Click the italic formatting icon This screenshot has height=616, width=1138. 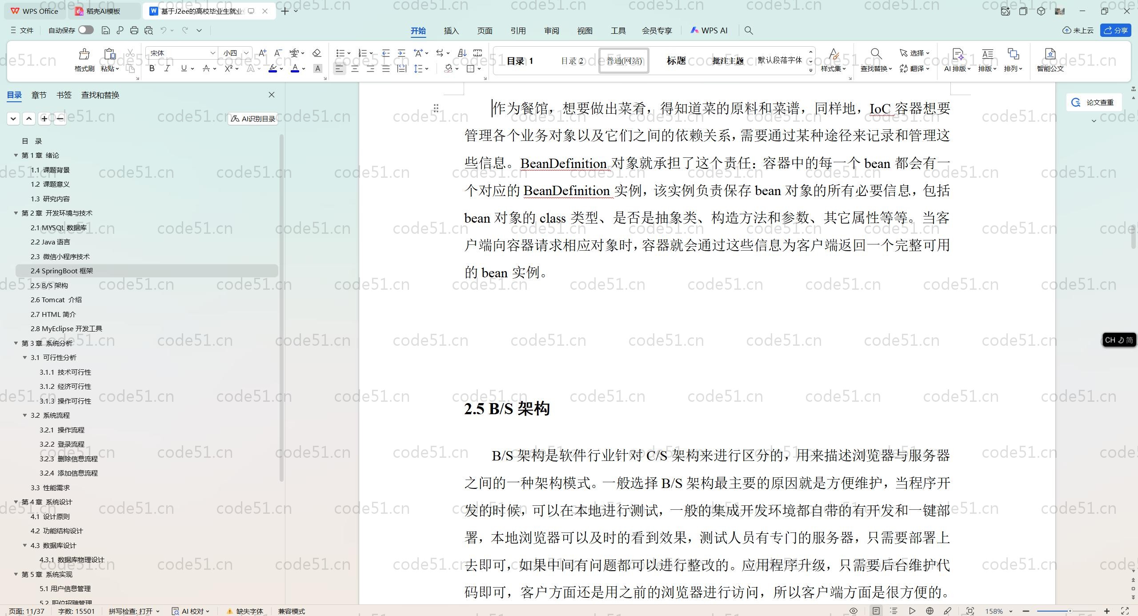tap(167, 68)
